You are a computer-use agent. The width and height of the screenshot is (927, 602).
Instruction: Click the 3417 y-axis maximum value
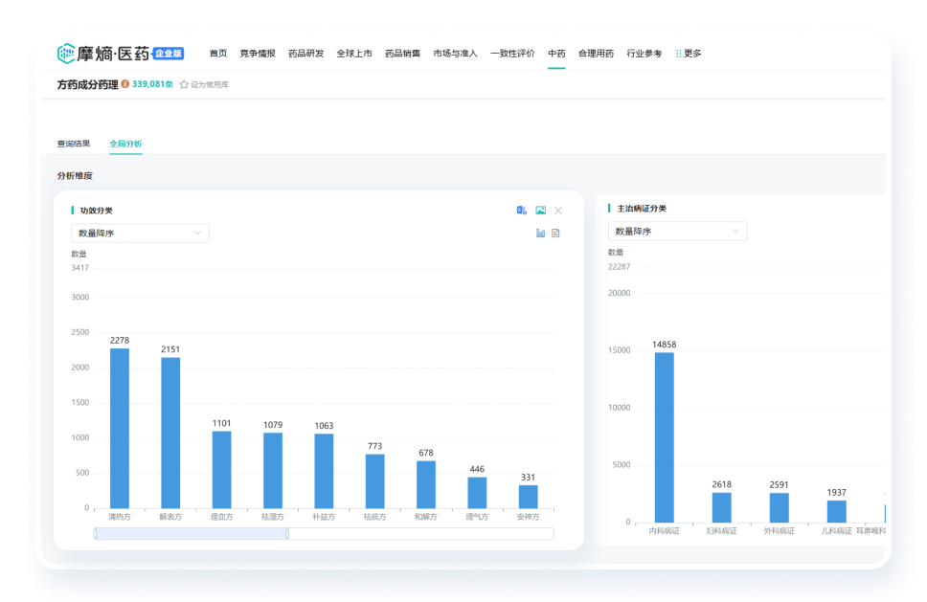pos(79,268)
